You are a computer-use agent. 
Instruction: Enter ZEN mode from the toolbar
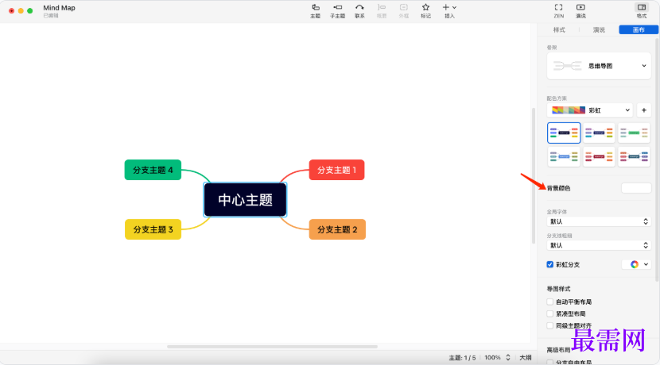pos(558,8)
